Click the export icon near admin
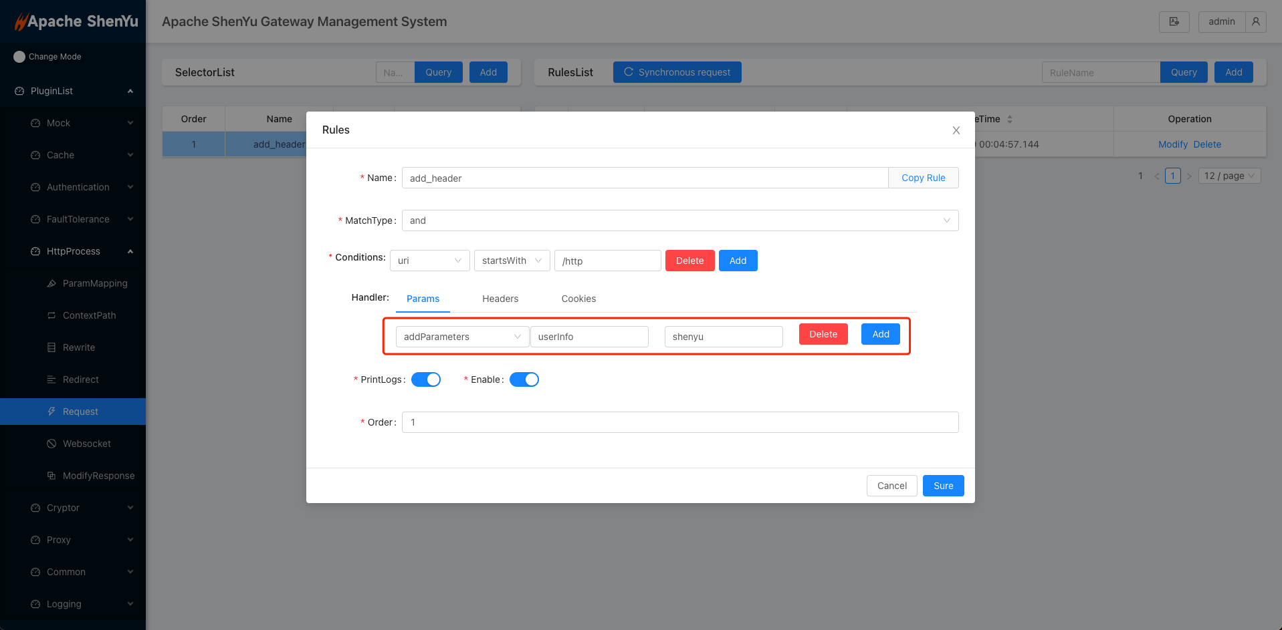 tap(1174, 21)
